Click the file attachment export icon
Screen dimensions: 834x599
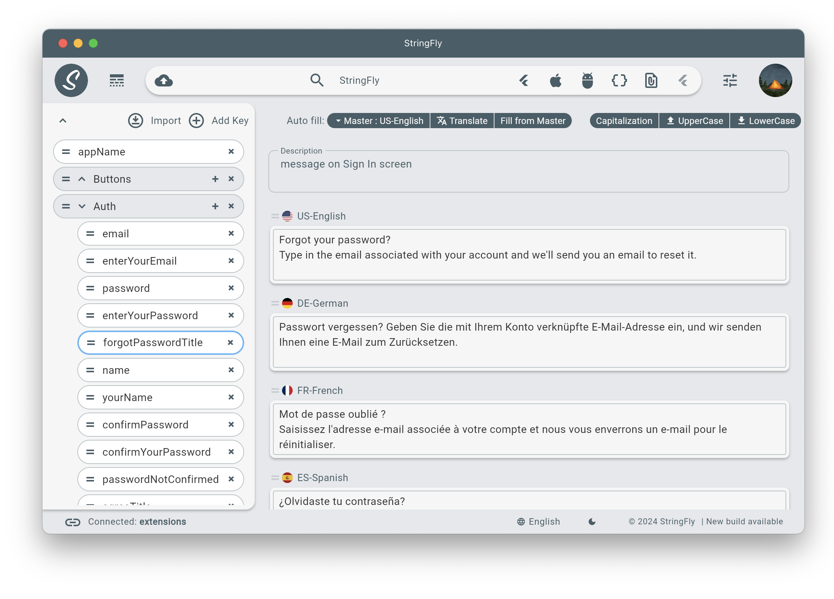point(651,80)
